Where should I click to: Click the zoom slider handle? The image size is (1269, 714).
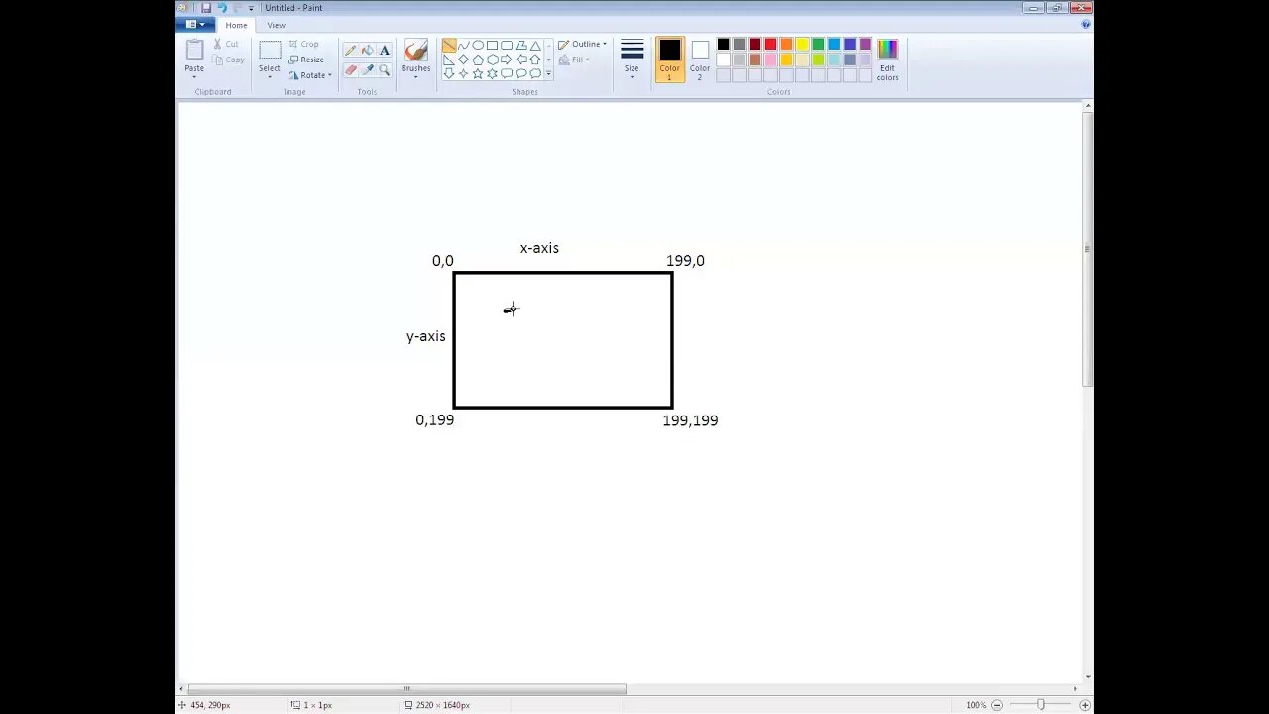[1040, 705]
